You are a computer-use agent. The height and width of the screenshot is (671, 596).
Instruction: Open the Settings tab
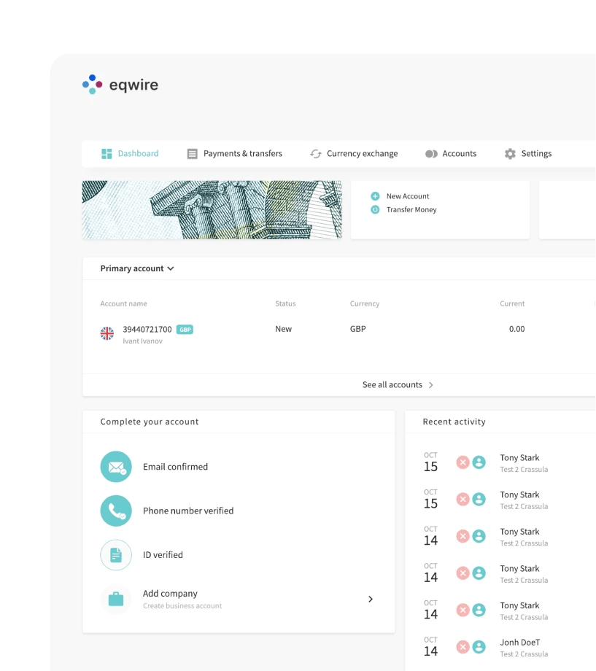528,154
